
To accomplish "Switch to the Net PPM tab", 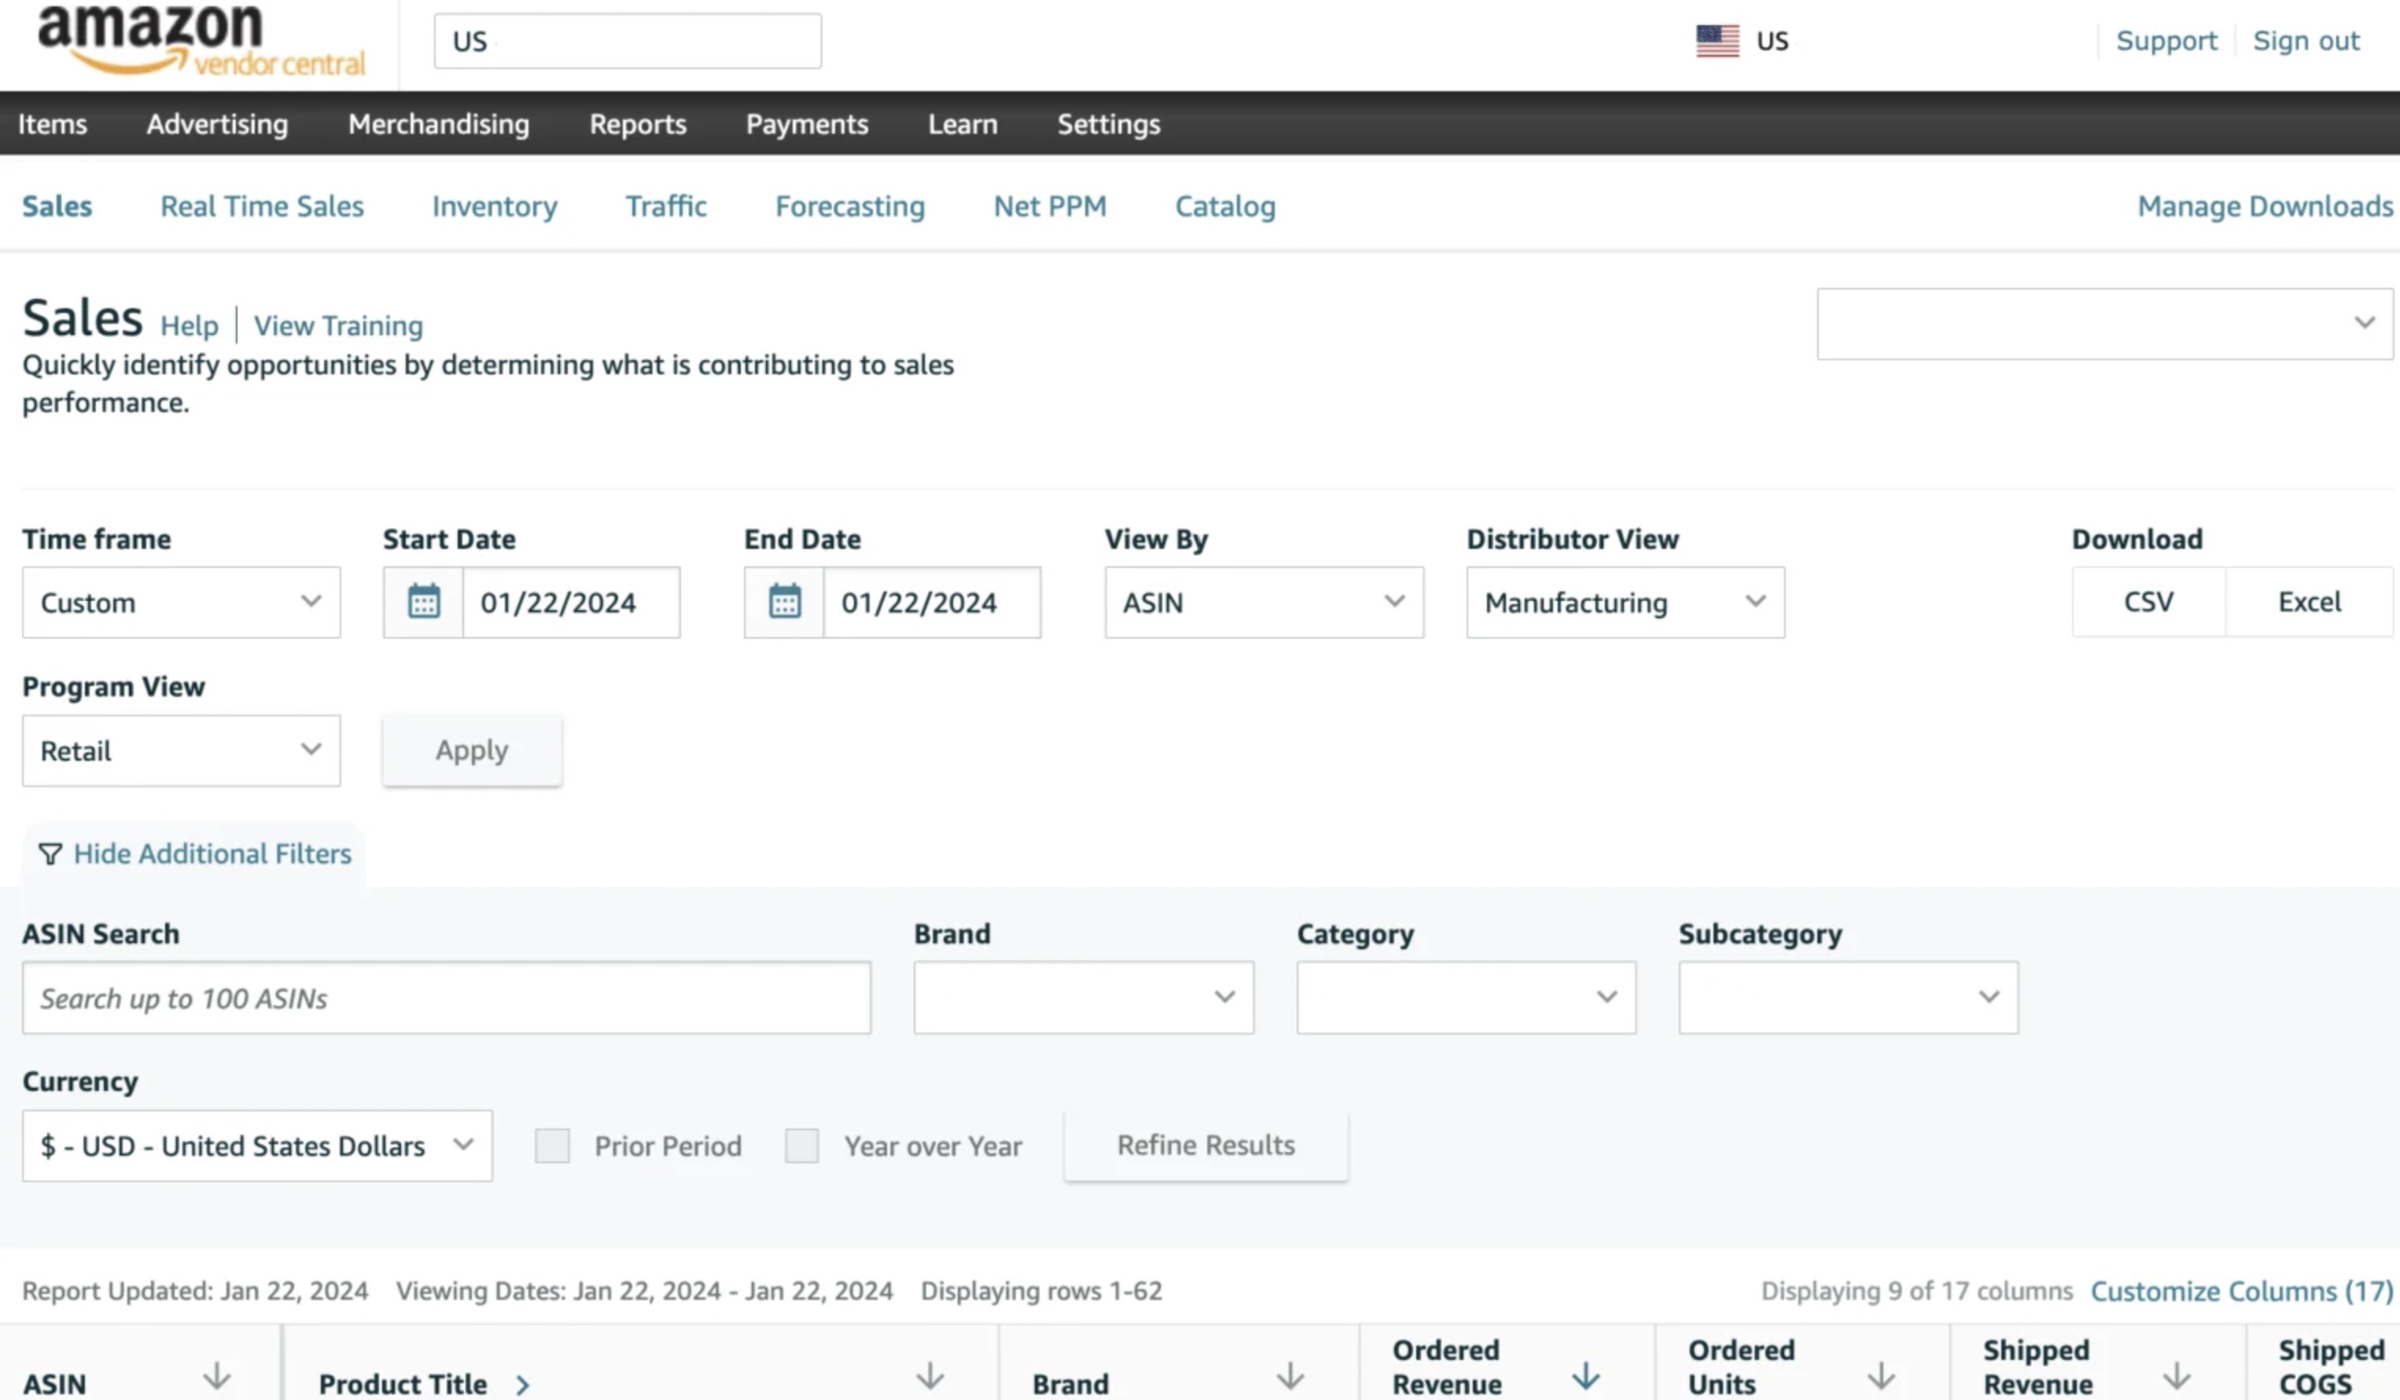I will coord(1048,206).
